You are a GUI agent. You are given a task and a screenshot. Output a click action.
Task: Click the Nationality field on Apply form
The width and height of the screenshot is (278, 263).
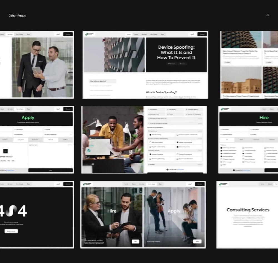click(28, 135)
